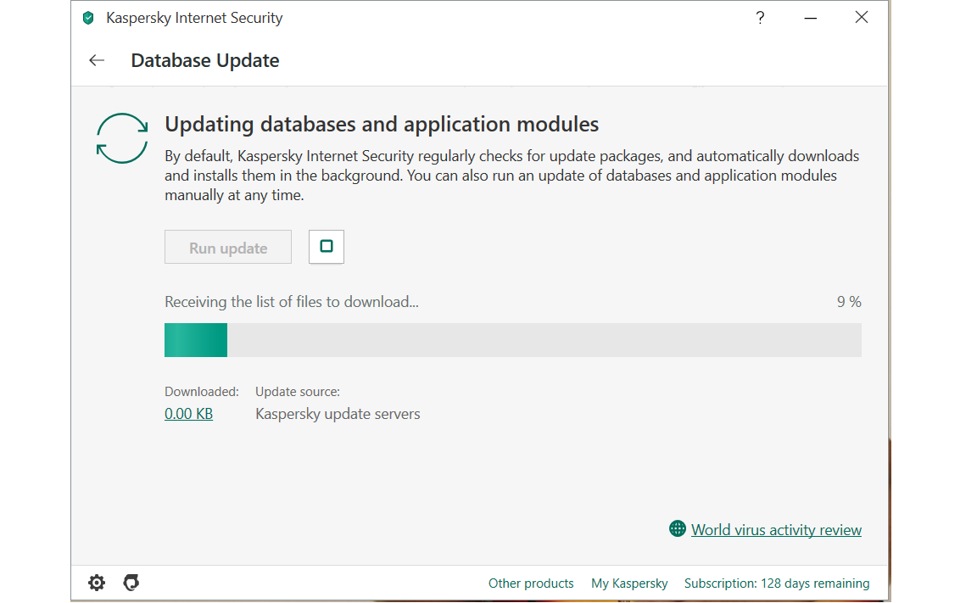Open World virus activity review link
This screenshot has height=603, width=977.
click(x=776, y=530)
